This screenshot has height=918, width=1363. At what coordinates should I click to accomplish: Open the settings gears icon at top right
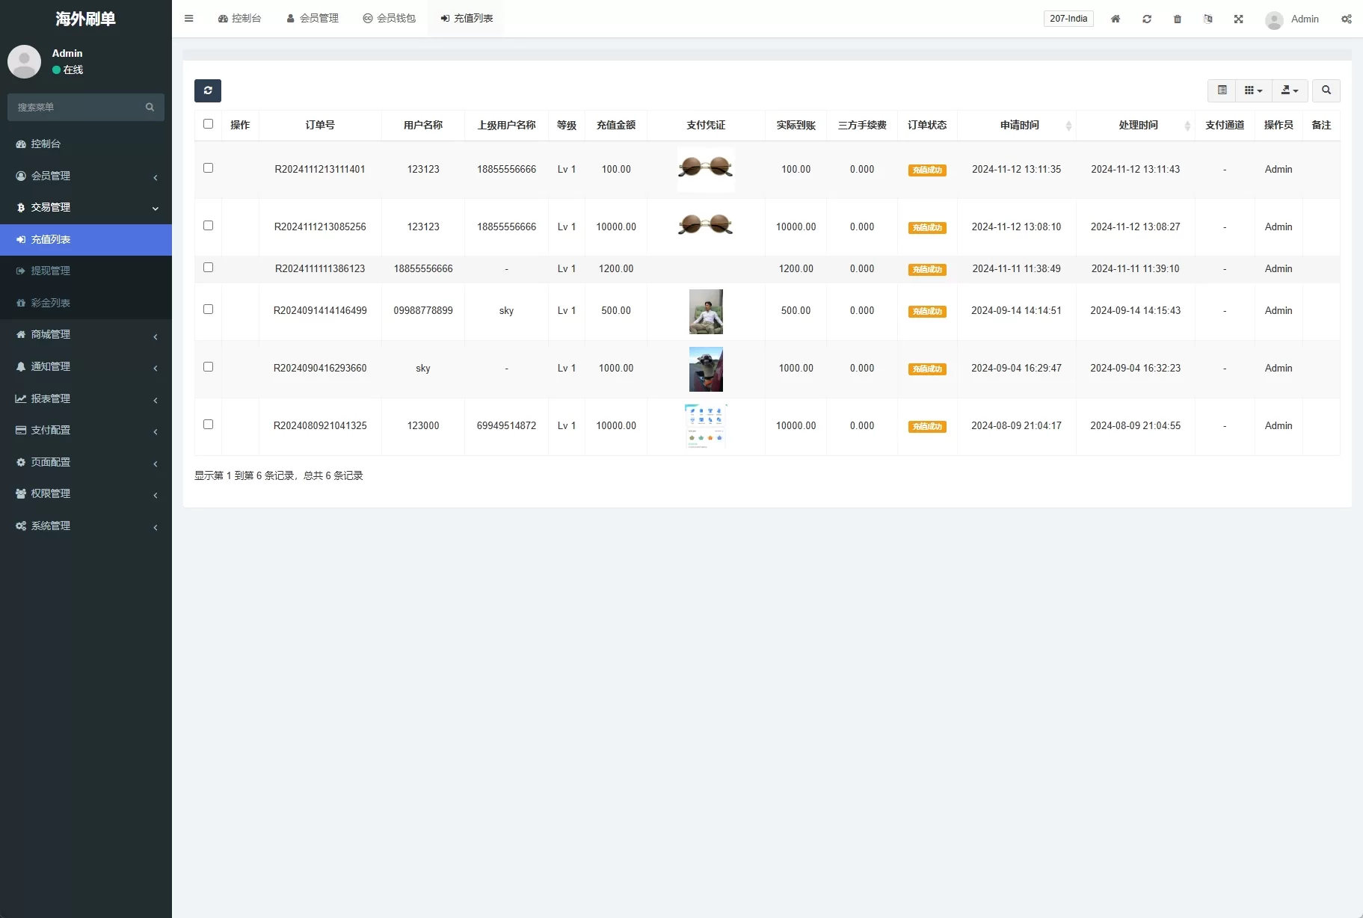pyautogui.click(x=1346, y=19)
